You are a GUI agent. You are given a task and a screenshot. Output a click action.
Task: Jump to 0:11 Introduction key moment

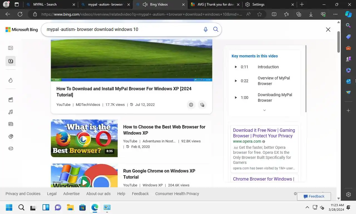click(x=264, y=67)
